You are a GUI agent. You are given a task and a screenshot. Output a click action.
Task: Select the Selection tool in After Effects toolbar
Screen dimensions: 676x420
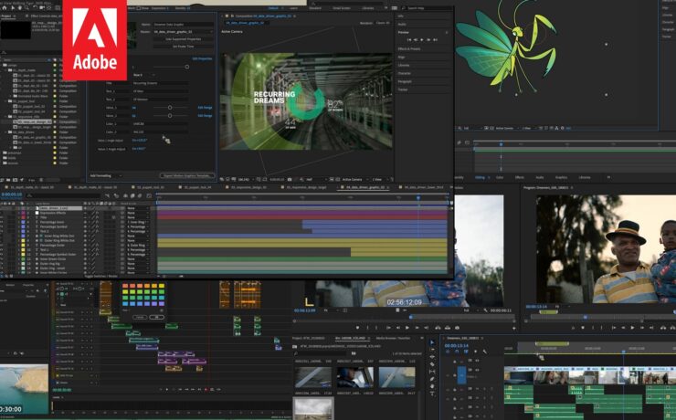click(x=12, y=7)
